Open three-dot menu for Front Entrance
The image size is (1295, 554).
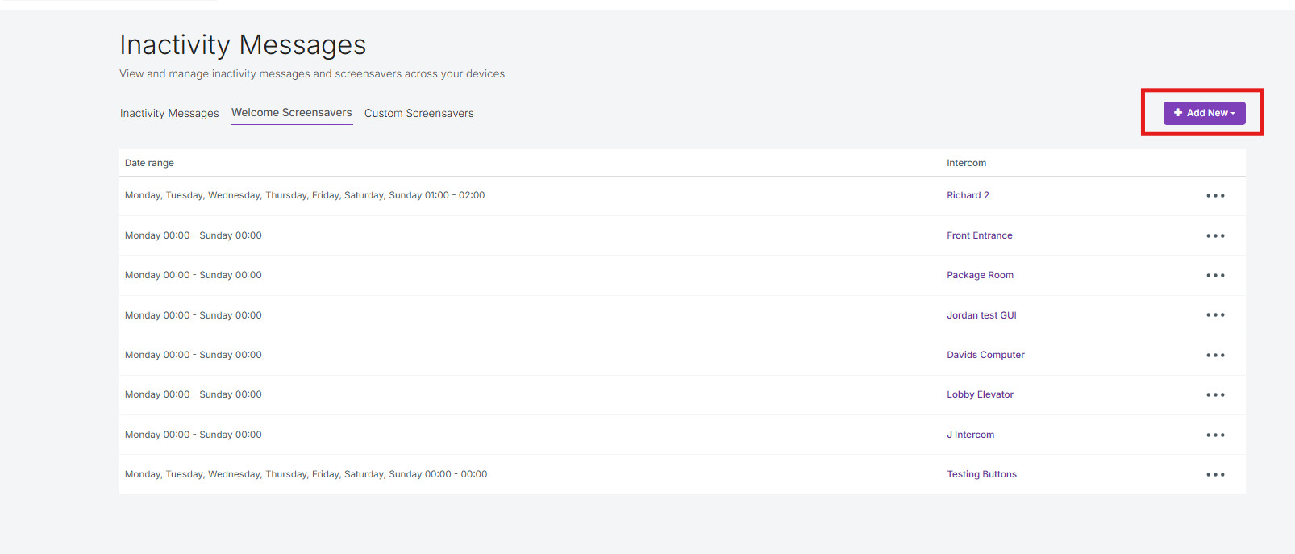(1215, 236)
